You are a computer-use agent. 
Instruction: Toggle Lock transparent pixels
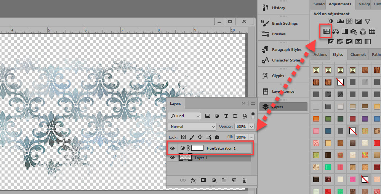184,137
